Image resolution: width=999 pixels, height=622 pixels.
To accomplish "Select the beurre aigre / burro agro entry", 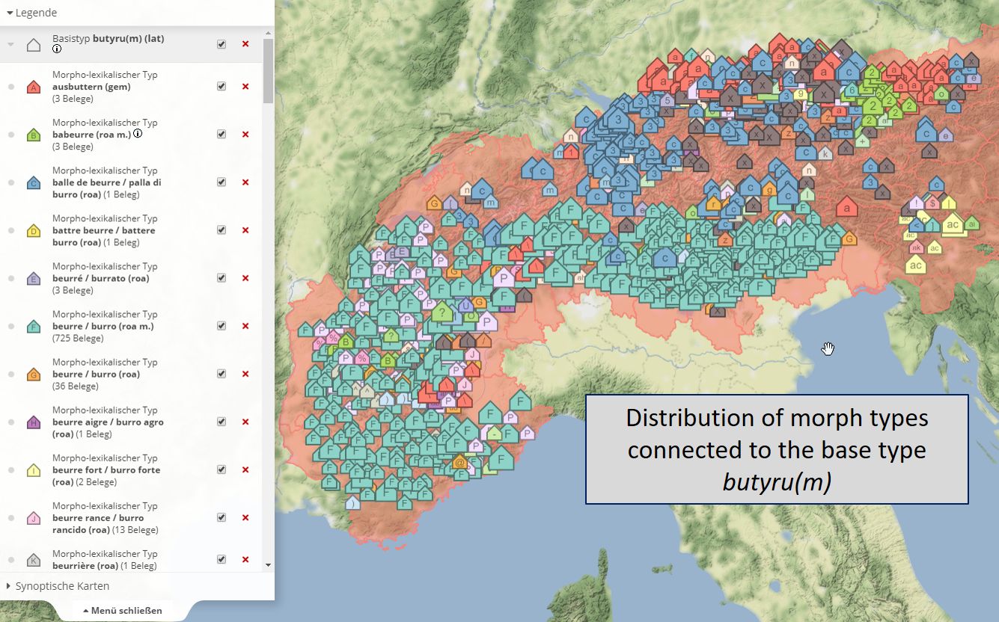I will click(108, 422).
